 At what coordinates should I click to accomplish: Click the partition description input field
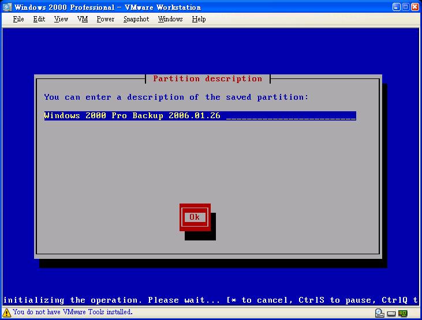200,116
